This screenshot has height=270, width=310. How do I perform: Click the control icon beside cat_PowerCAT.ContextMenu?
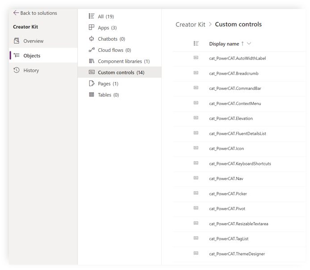click(196, 103)
